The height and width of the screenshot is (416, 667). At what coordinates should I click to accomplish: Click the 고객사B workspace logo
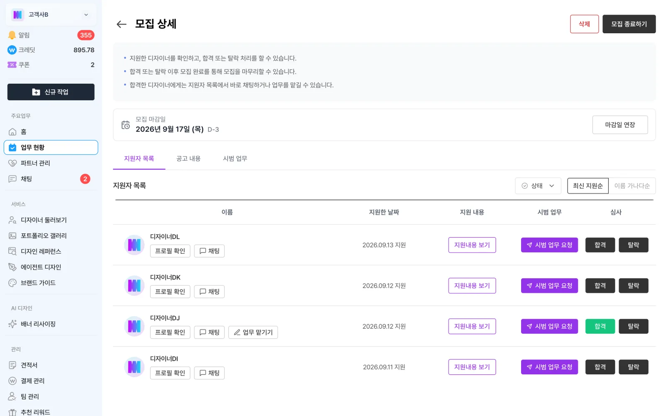pyautogui.click(x=18, y=15)
